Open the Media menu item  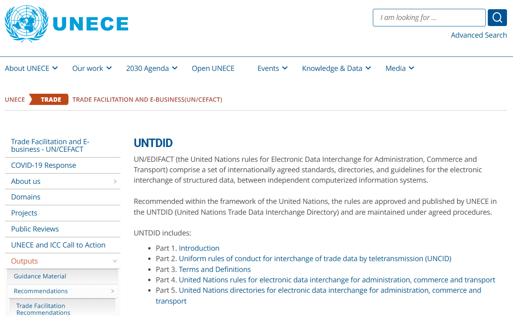(x=395, y=68)
